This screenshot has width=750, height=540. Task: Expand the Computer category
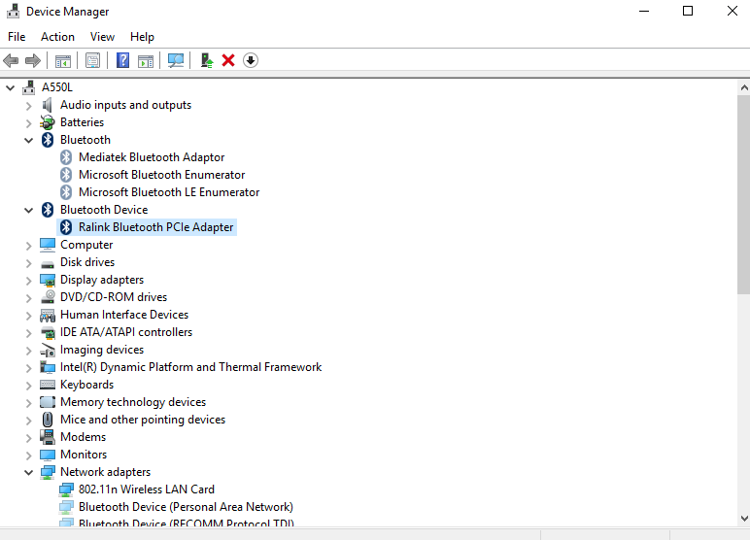29,246
